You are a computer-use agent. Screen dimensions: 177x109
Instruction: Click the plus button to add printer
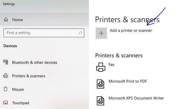(x=101, y=33)
